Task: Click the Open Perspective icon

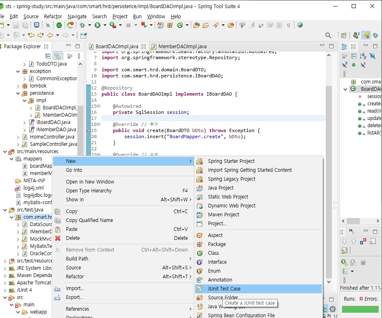Action: click(344, 35)
